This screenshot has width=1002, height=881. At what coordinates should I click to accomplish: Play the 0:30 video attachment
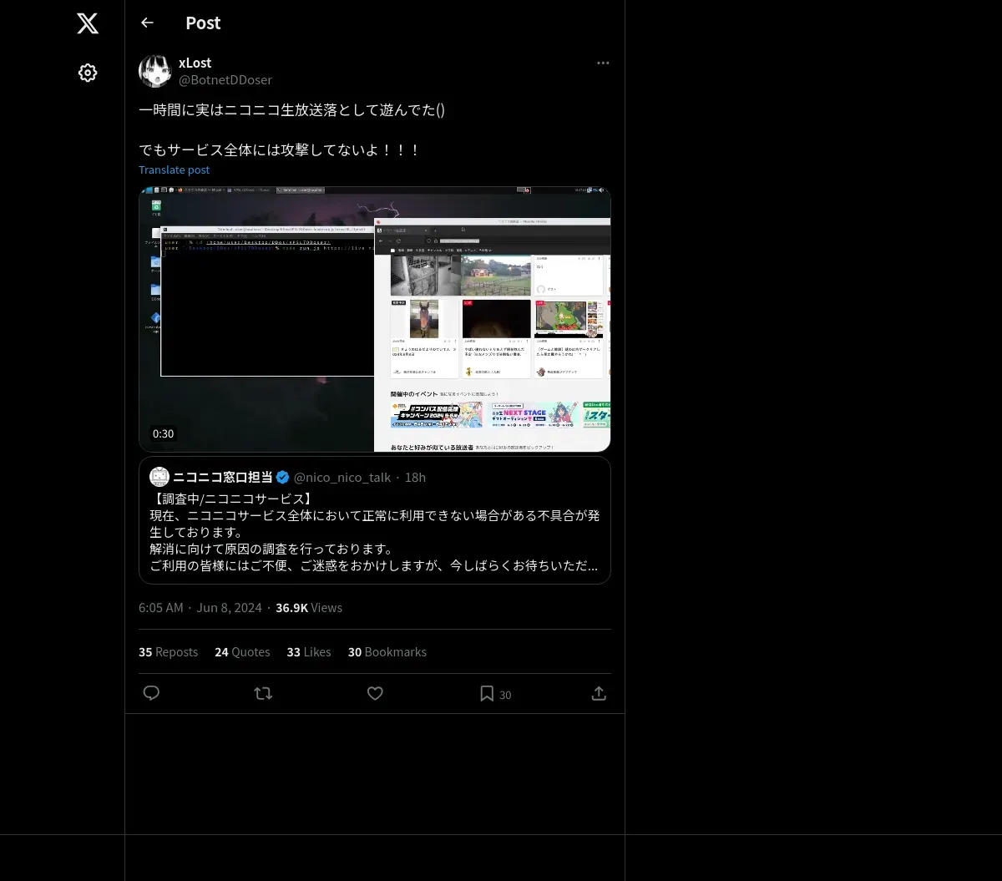(x=375, y=319)
